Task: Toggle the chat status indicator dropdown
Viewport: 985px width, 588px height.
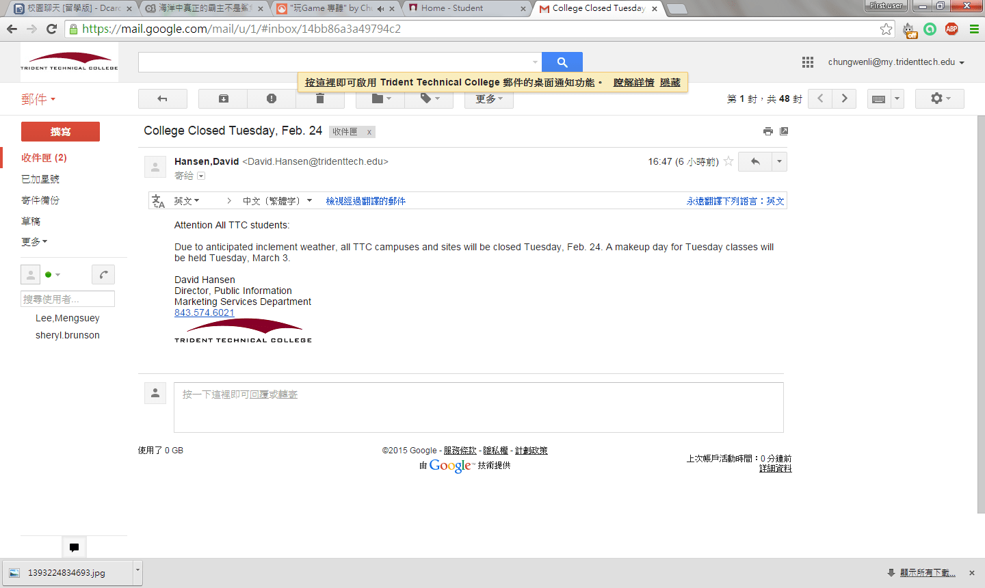Action: [53, 275]
